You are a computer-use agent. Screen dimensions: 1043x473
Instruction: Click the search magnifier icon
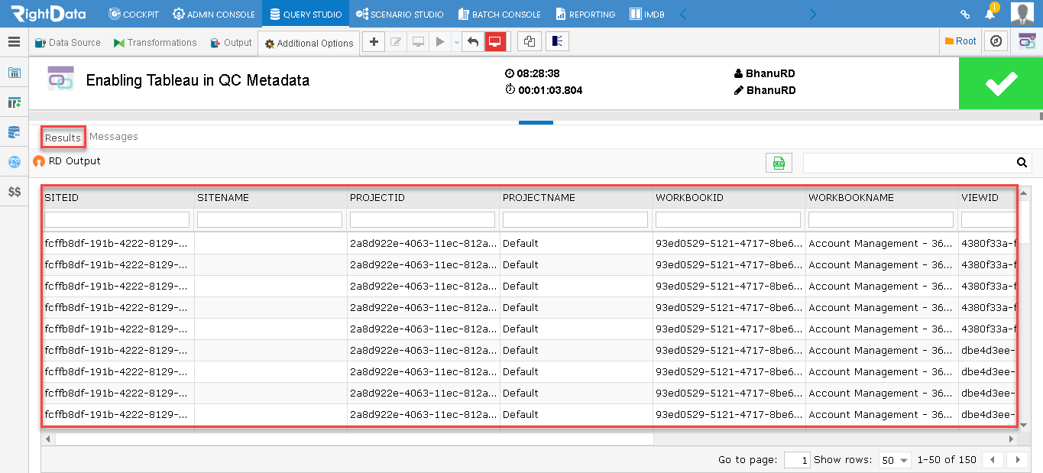click(x=1022, y=163)
